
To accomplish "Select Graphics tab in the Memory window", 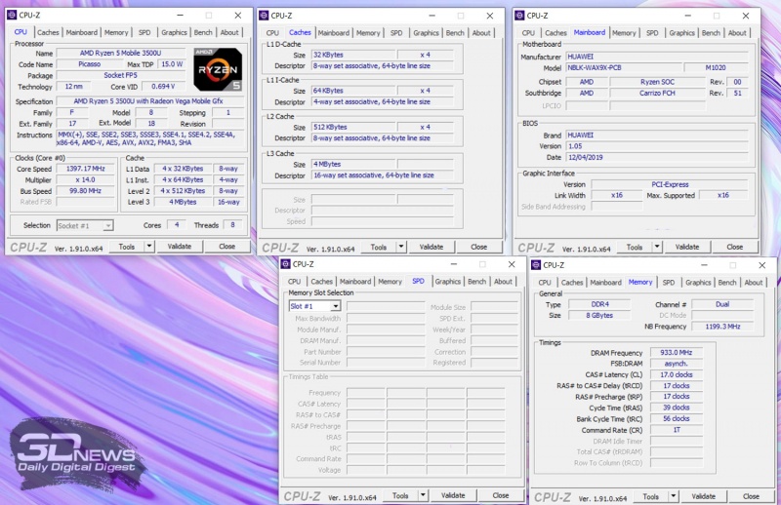I will (x=698, y=283).
